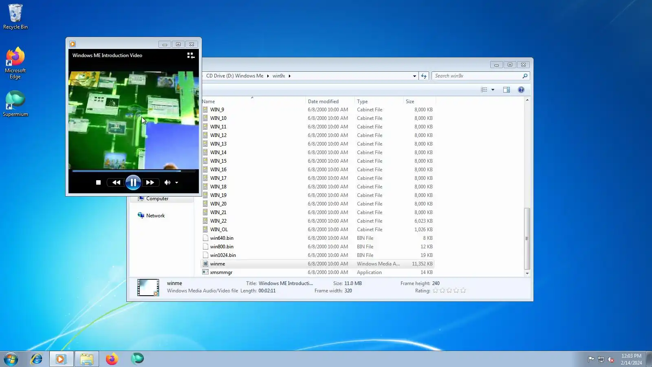Pause the Windows ME Introduction Video
Viewport: 652px width, 367px height.
(x=133, y=182)
